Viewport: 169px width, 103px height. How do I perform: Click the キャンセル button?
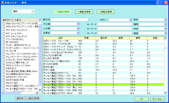[157, 99]
